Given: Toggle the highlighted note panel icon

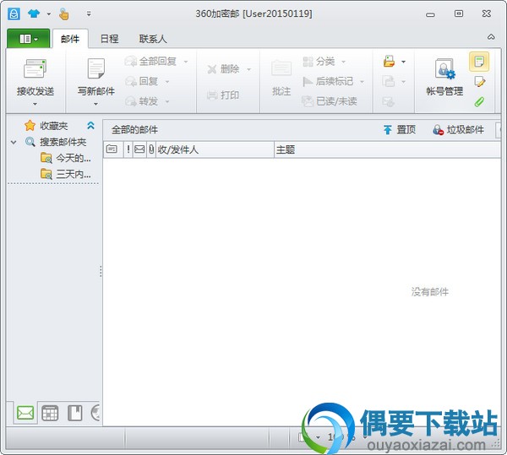Looking at the screenshot, I should 479,62.
